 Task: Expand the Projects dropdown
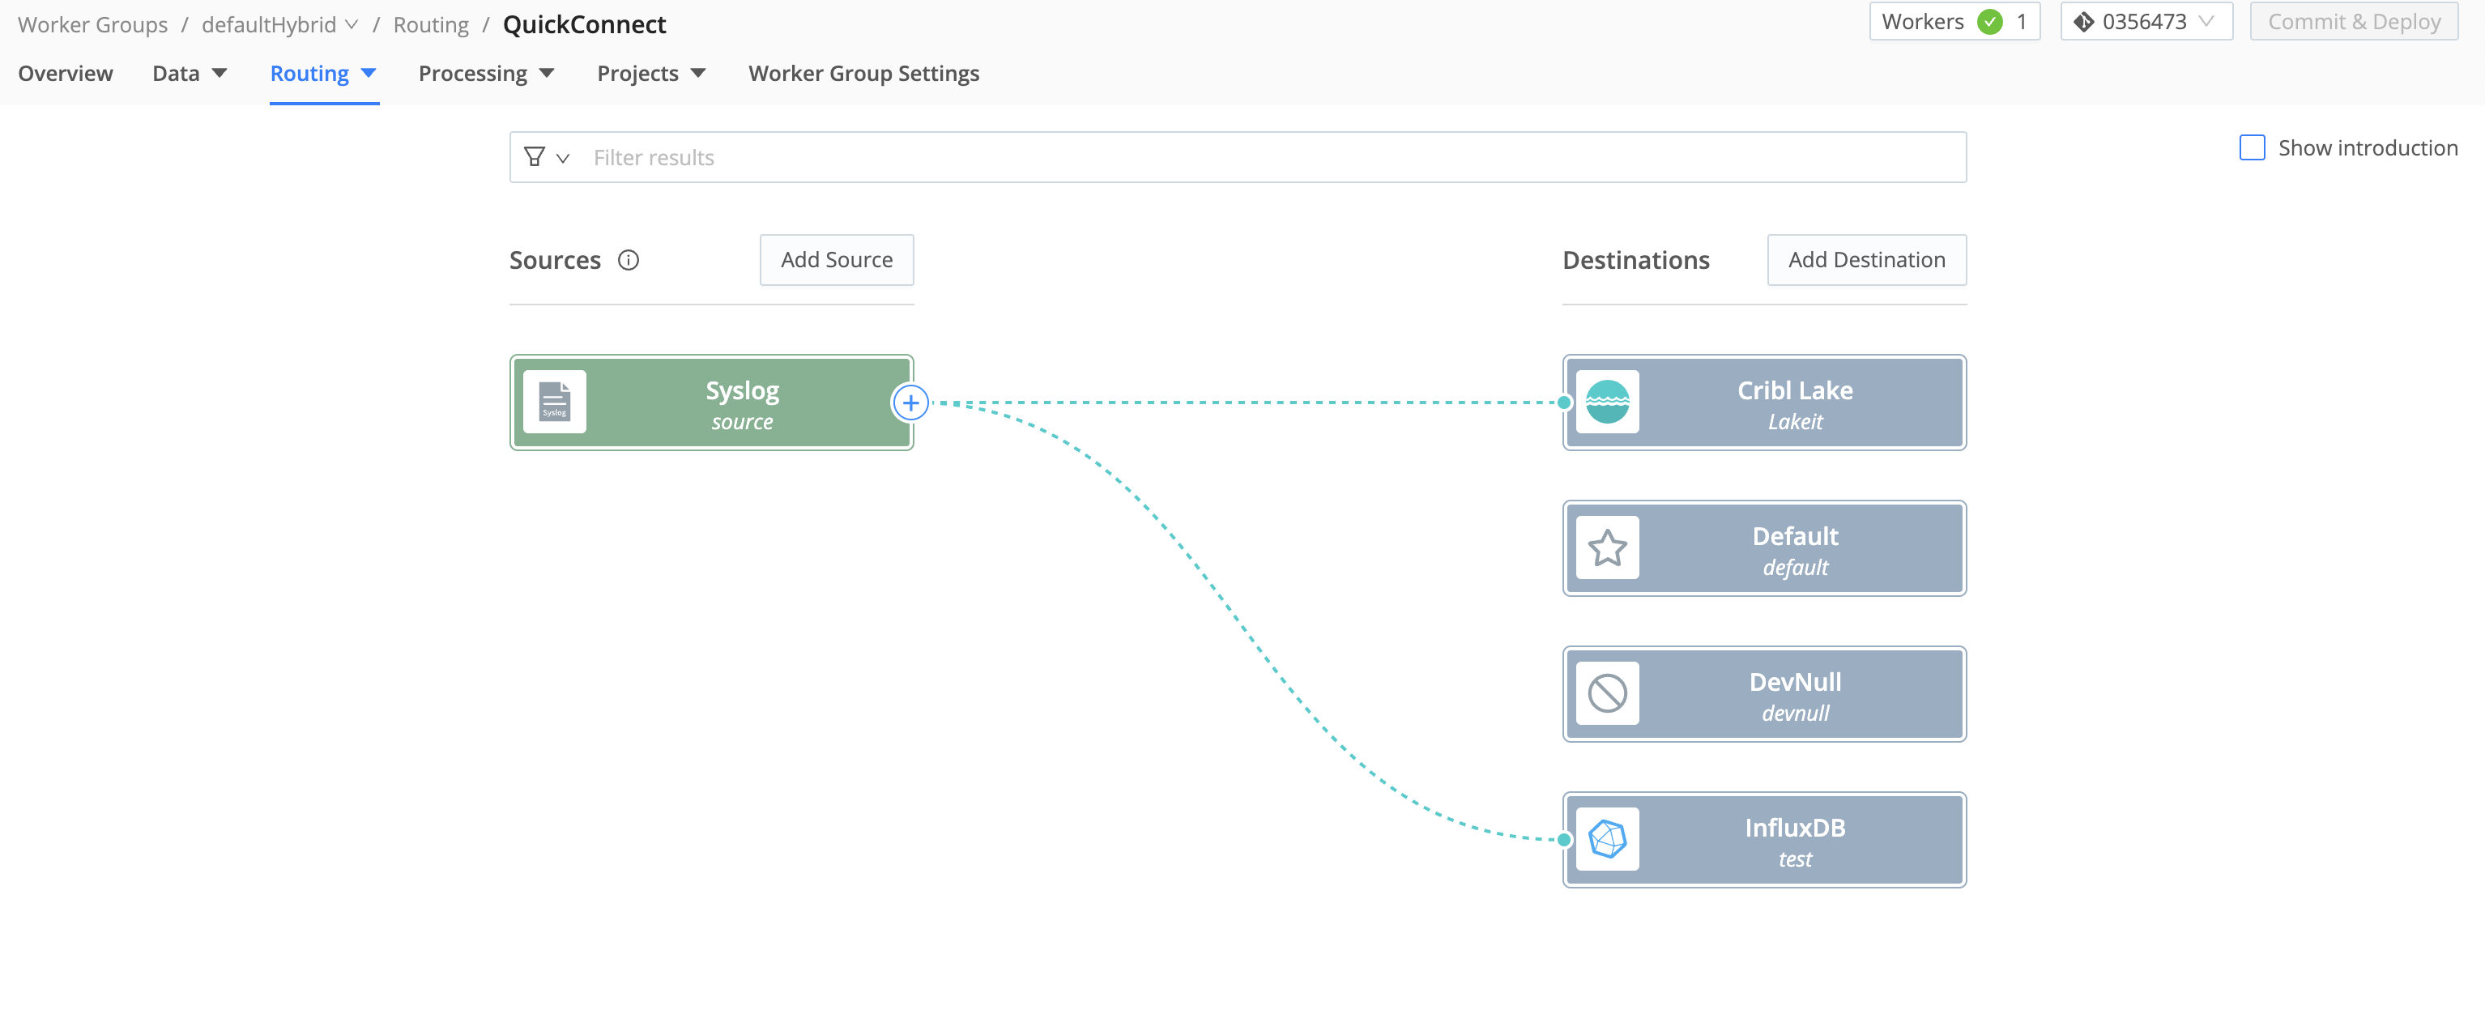[651, 72]
